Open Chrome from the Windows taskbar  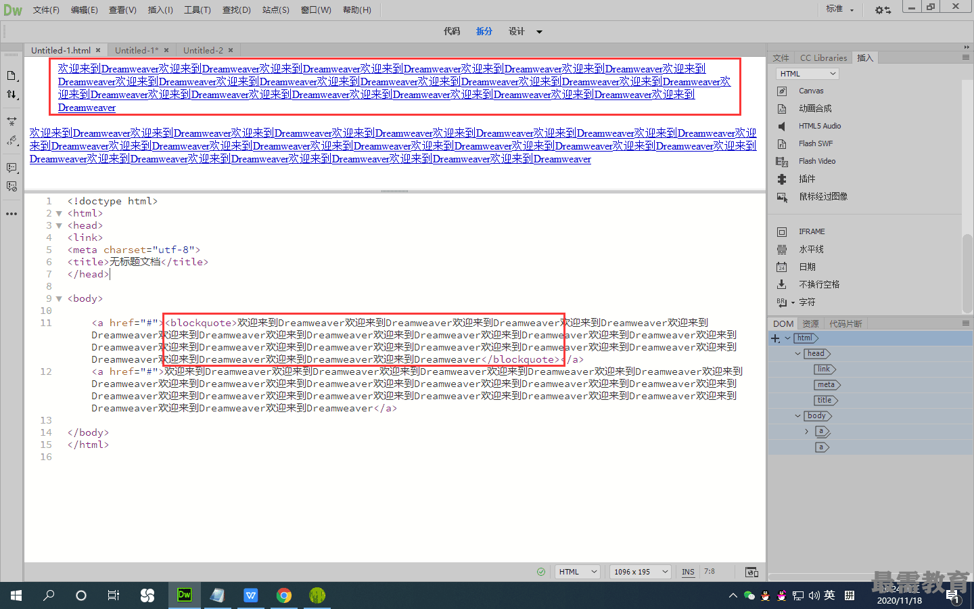[x=284, y=595]
